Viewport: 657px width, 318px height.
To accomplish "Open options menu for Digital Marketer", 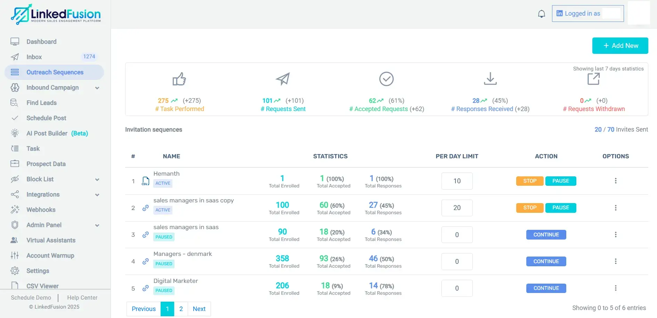I will (616, 288).
